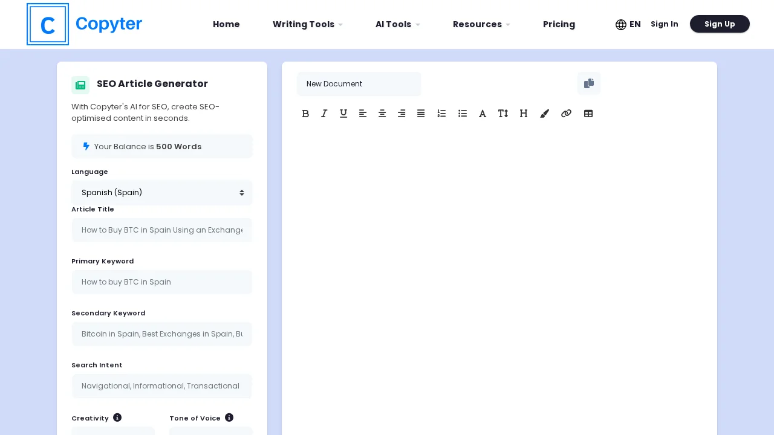Viewport: 774px width, 435px height.
Task: Insert a table into the document
Action: 588,114
